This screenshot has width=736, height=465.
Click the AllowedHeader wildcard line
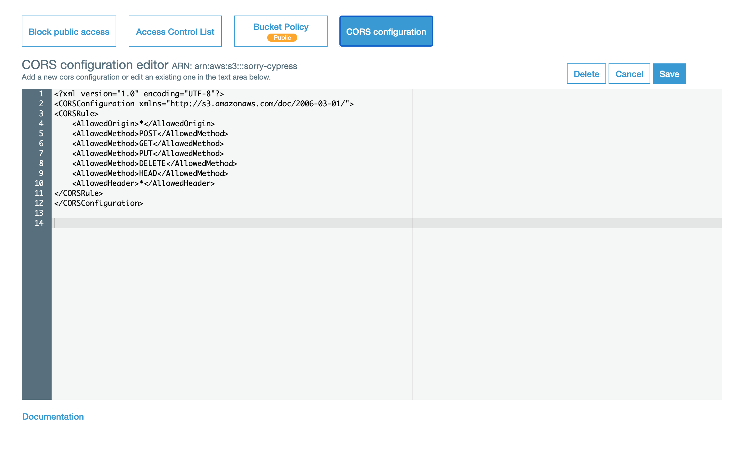click(143, 183)
